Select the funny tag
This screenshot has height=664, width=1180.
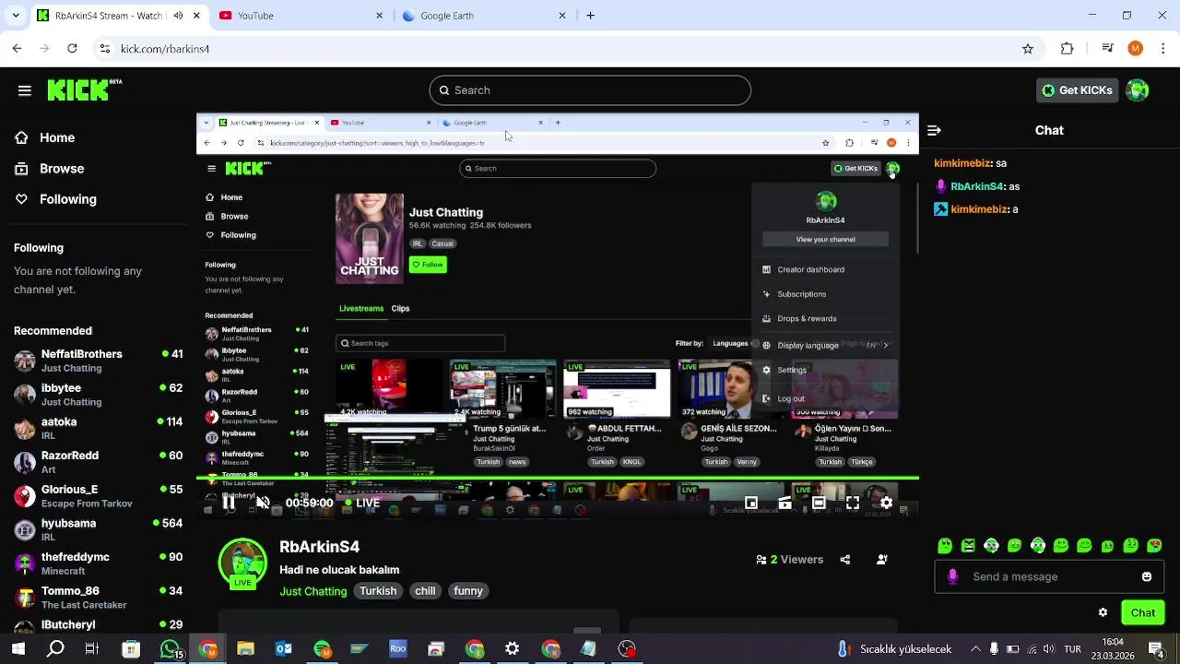coord(468,591)
